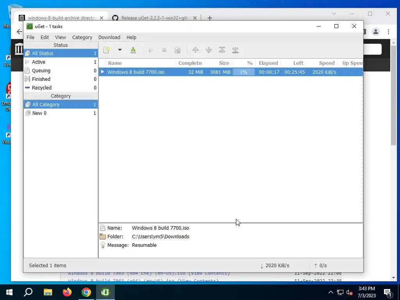Select the Active status filter

[61, 62]
